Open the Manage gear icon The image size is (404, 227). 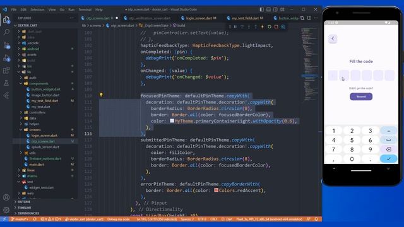click(6, 210)
